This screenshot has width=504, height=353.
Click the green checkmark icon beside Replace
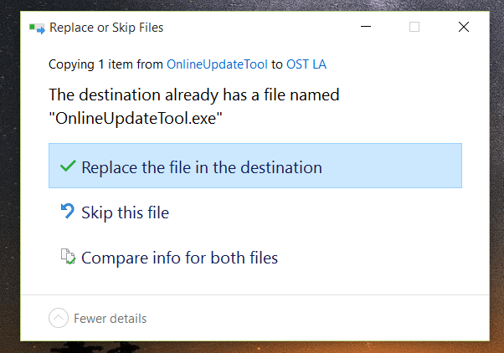(x=68, y=166)
